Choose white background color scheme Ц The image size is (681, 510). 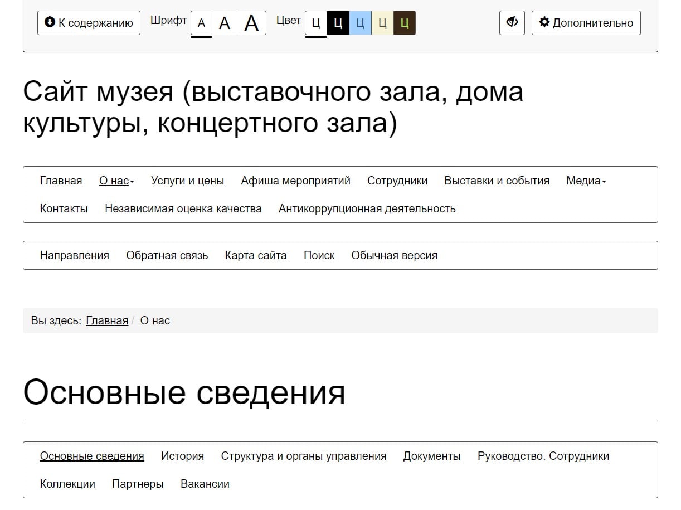[x=316, y=23]
